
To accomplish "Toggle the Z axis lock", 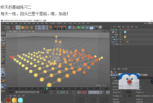I will pos(46,28).
